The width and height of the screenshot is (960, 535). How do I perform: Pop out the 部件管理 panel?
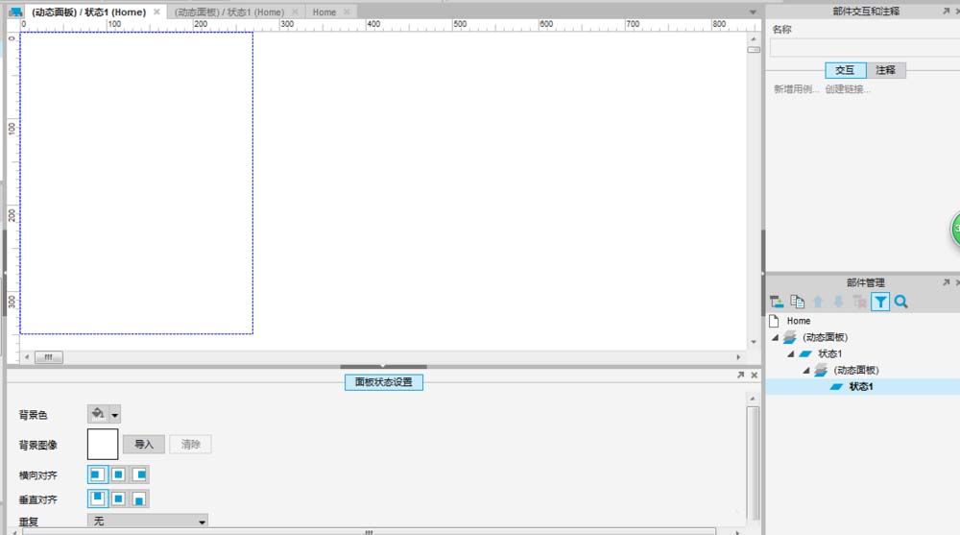[946, 282]
